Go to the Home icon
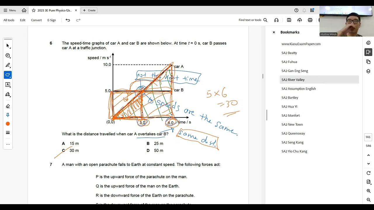This screenshot has height=210, width=374. click(x=24, y=10)
